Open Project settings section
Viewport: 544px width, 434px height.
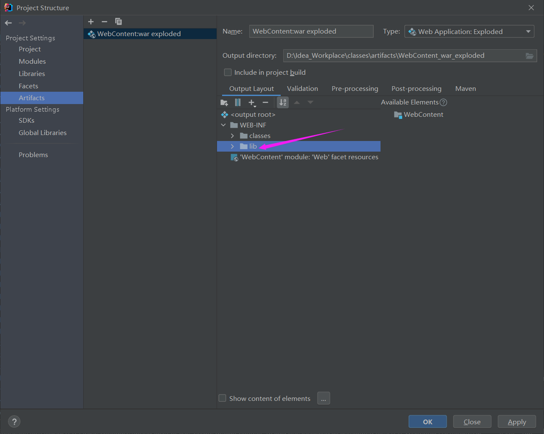tap(30, 49)
